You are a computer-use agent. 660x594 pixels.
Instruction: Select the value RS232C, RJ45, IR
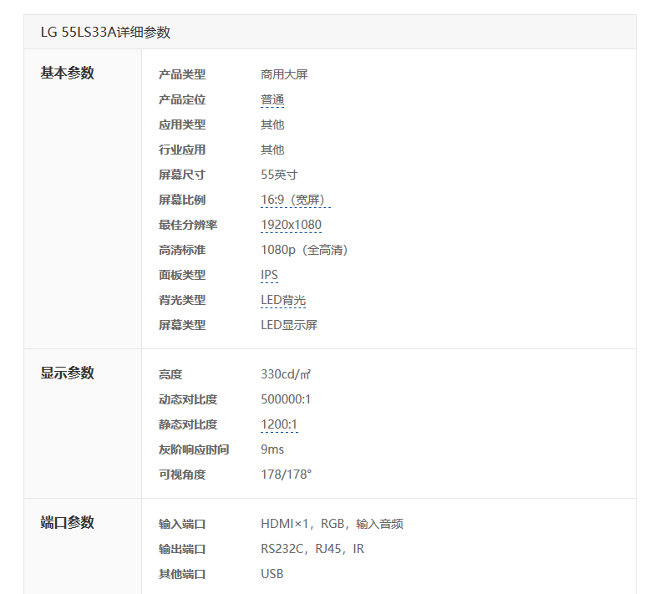(312, 549)
